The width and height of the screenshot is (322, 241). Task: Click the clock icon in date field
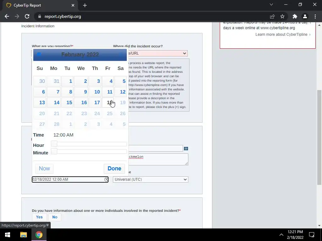click(x=106, y=179)
